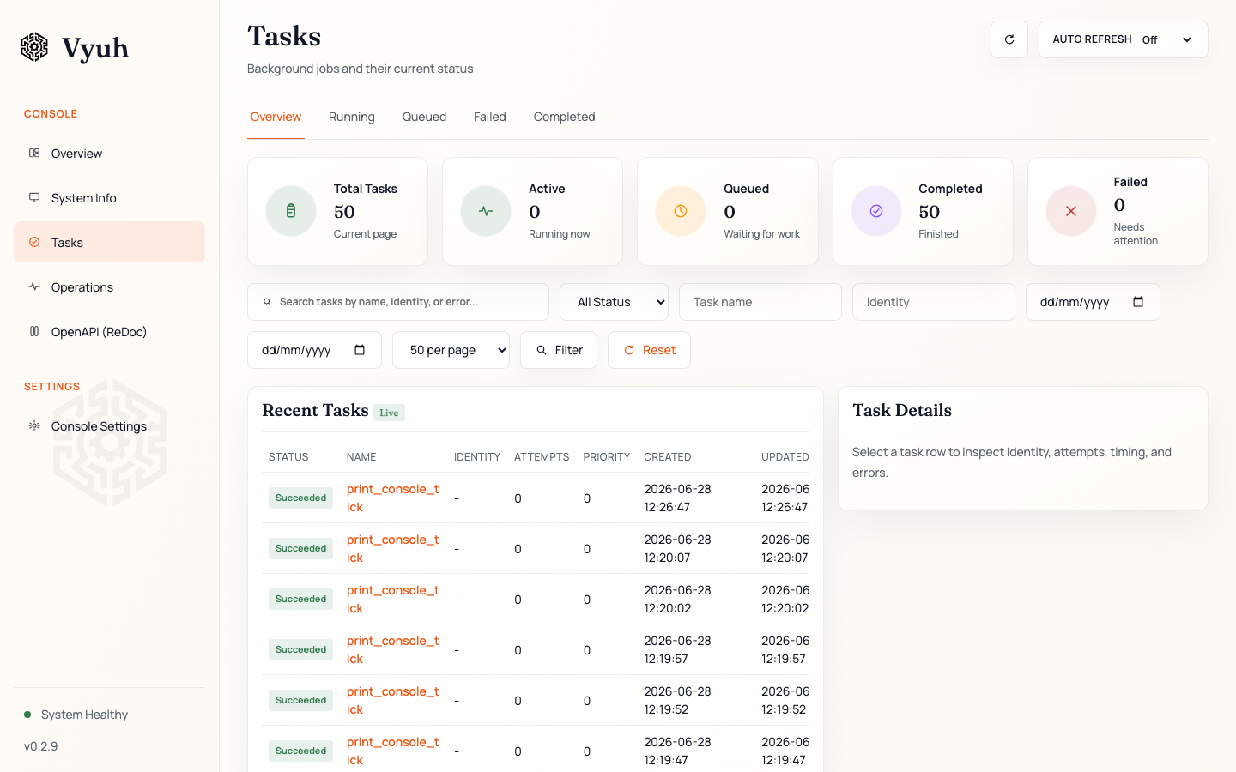
Task: Click print_console_tick link created 12:19:57
Action: 392,649
